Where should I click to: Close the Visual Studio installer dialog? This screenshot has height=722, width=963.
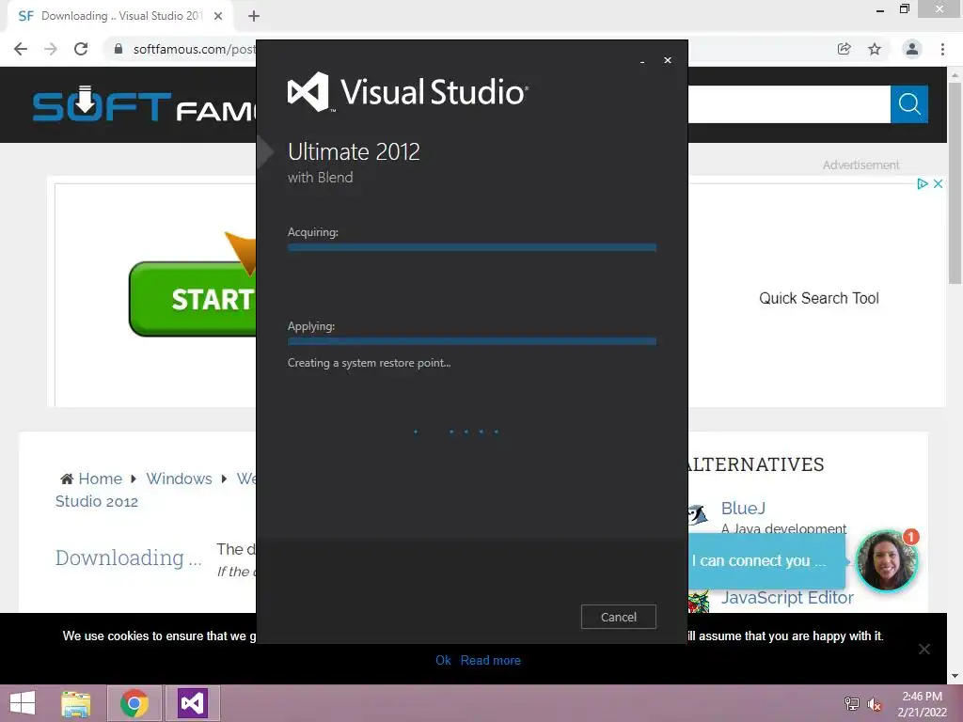pos(668,60)
